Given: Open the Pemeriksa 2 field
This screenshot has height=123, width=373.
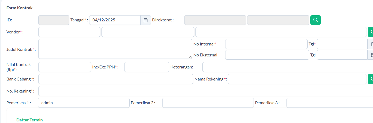Looking at the screenshot, I should [x=208, y=103].
